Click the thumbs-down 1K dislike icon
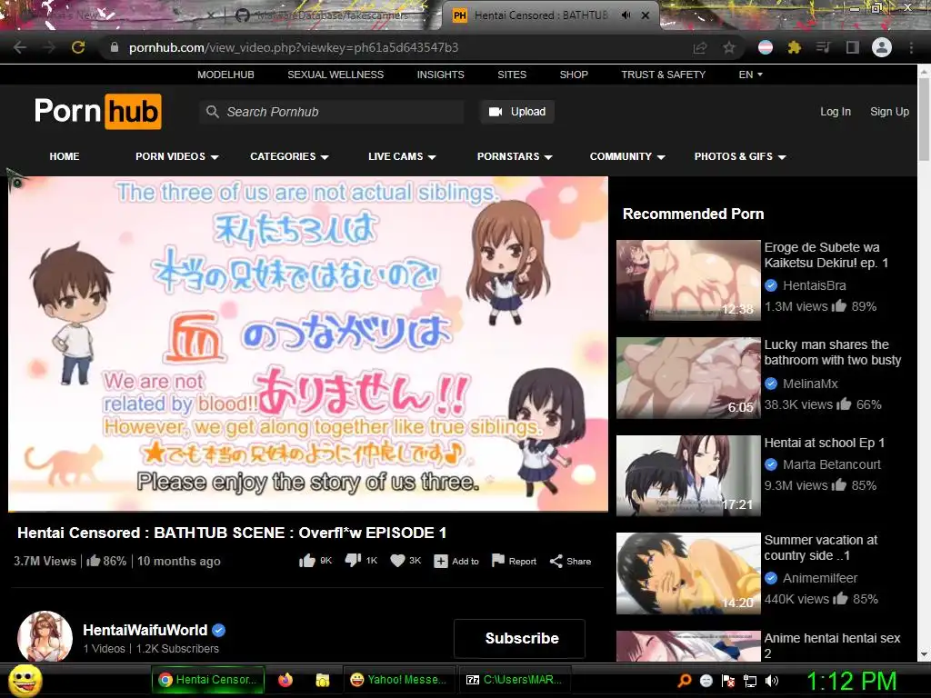 click(353, 561)
